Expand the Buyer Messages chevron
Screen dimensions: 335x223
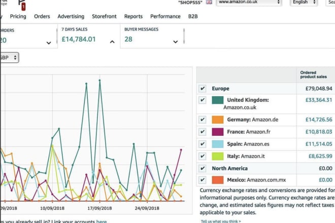pyautogui.click(x=176, y=42)
